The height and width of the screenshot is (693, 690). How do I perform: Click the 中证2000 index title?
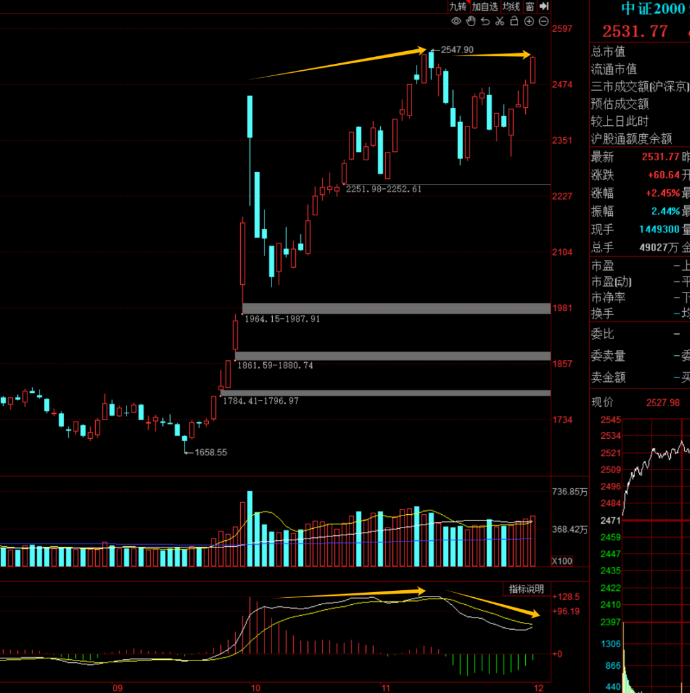click(x=653, y=8)
